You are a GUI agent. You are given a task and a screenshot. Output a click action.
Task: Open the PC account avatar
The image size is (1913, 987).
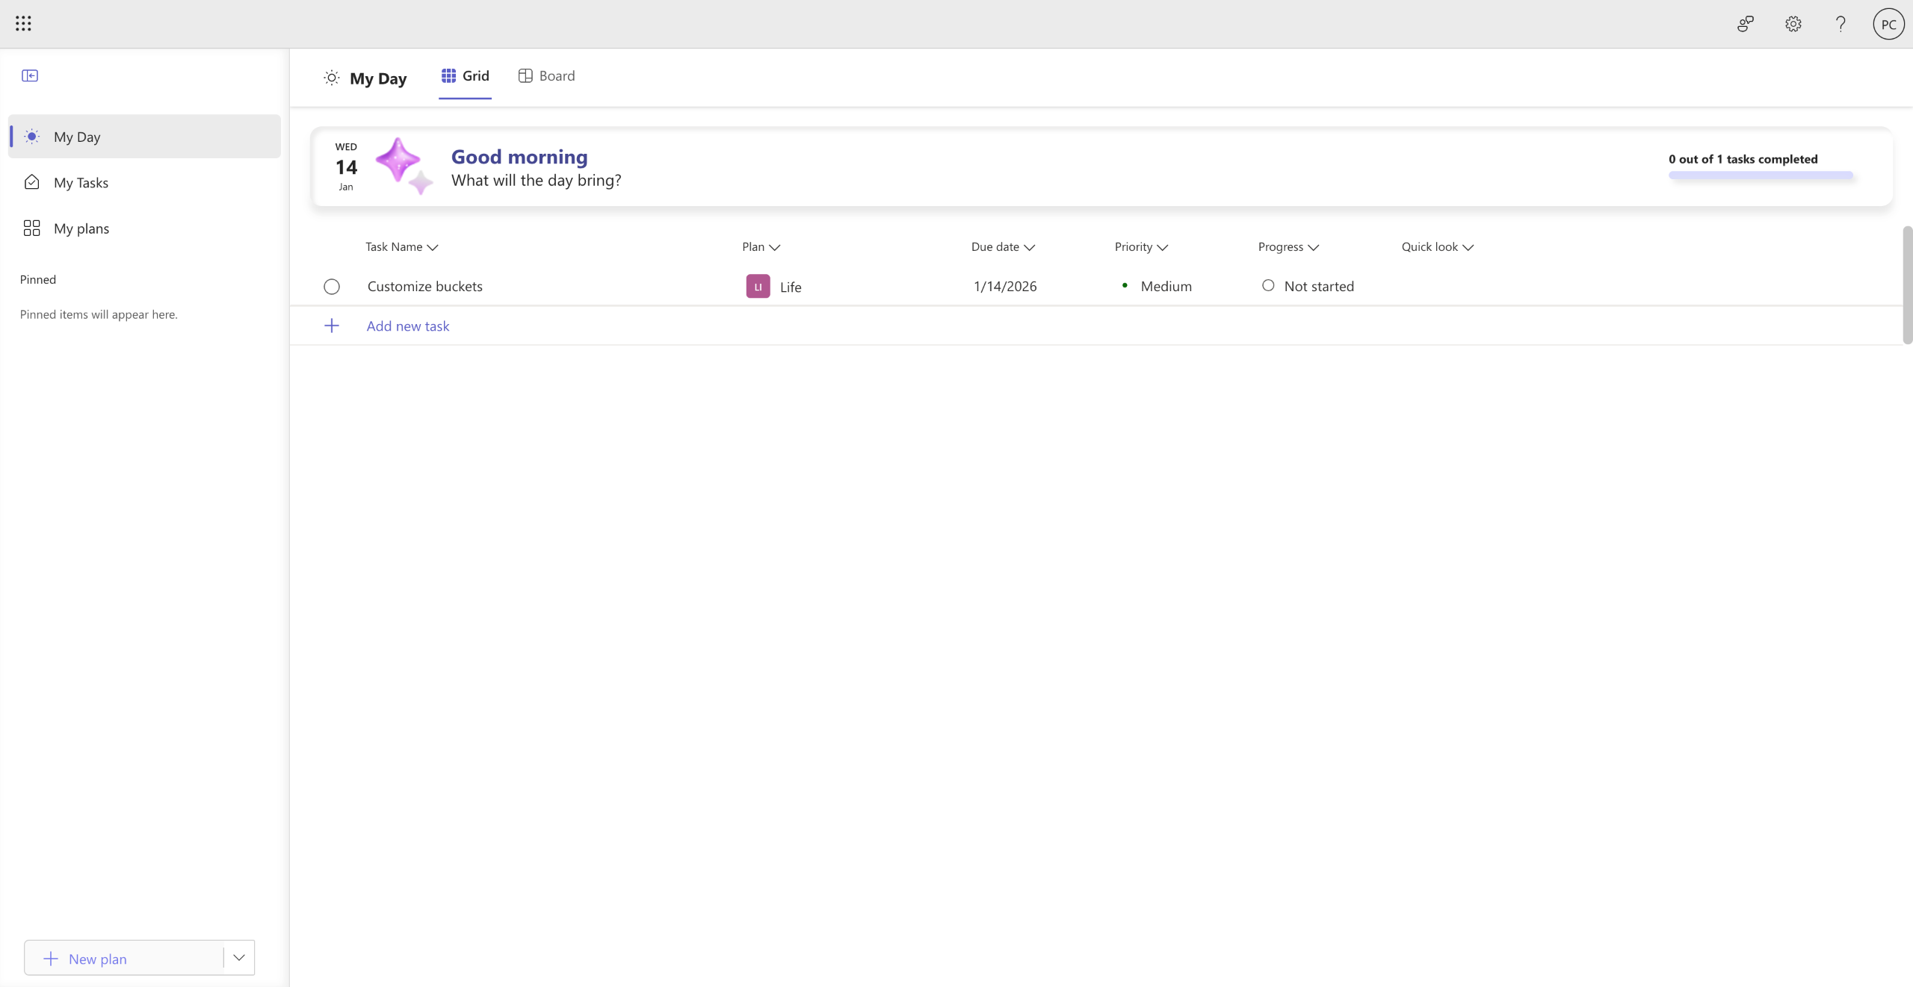click(1888, 24)
